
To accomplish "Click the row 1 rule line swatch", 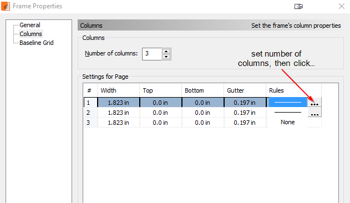I will (x=288, y=103).
